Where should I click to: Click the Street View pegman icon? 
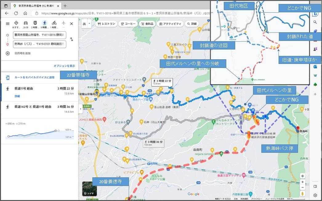click(x=303, y=194)
